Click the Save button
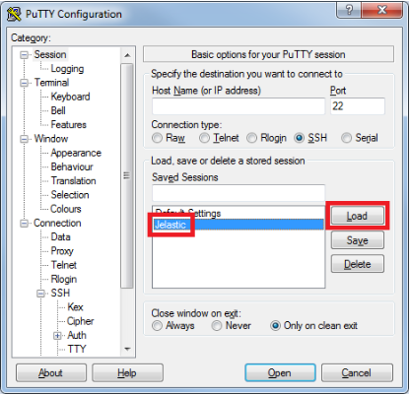 [357, 240]
